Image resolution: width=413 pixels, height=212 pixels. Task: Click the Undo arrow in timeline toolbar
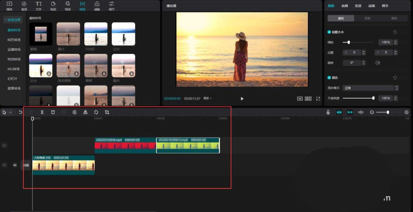pyautogui.click(x=20, y=112)
